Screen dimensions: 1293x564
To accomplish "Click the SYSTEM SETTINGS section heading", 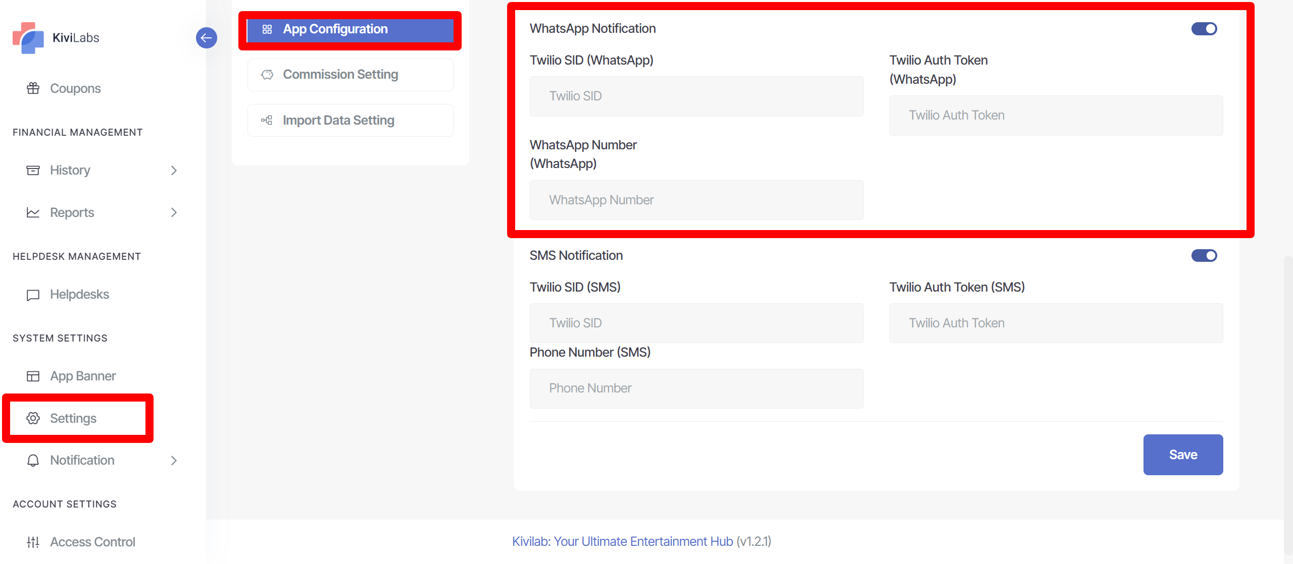I will [x=60, y=339].
